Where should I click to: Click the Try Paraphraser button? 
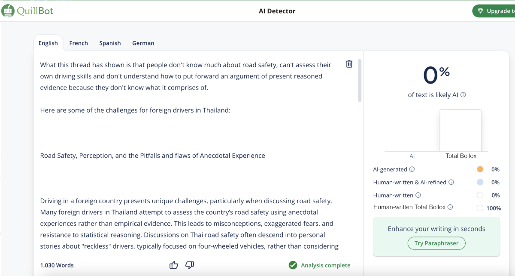436,243
